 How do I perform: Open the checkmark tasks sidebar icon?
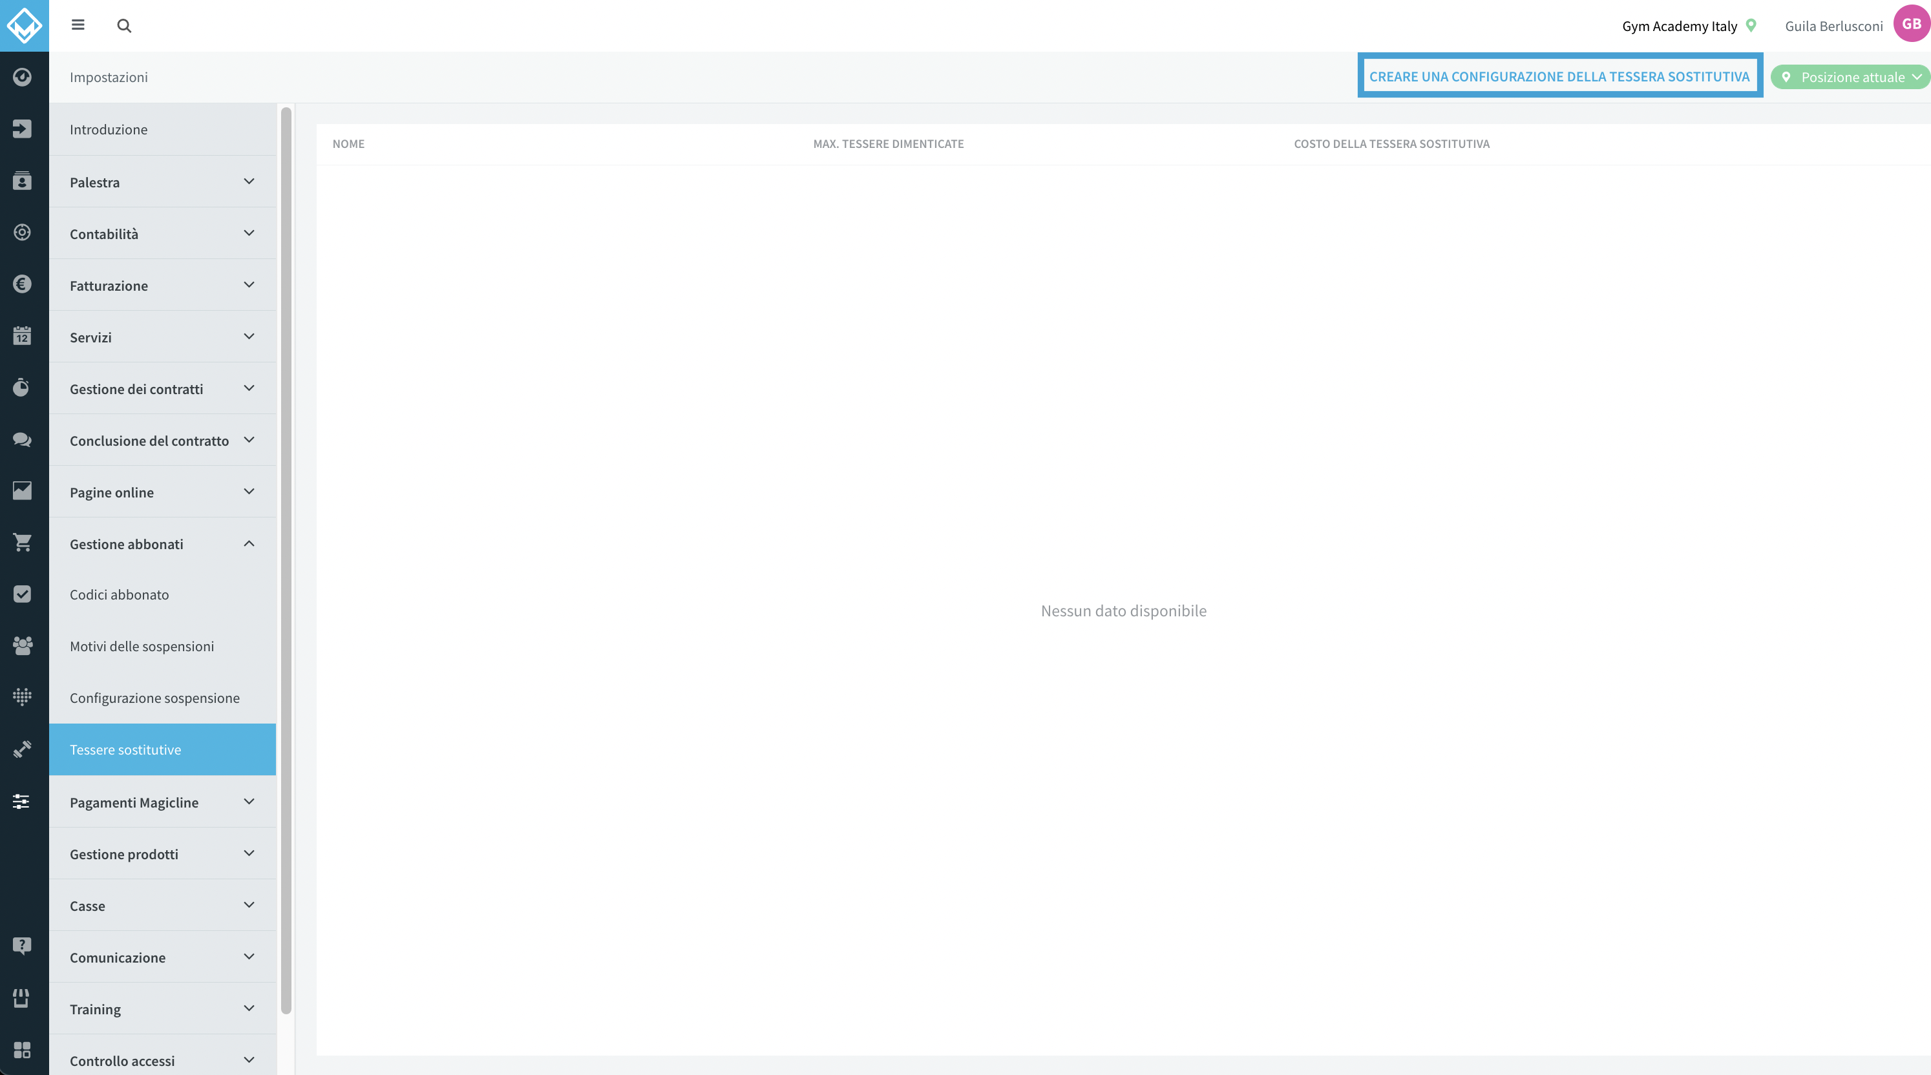pyautogui.click(x=23, y=594)
